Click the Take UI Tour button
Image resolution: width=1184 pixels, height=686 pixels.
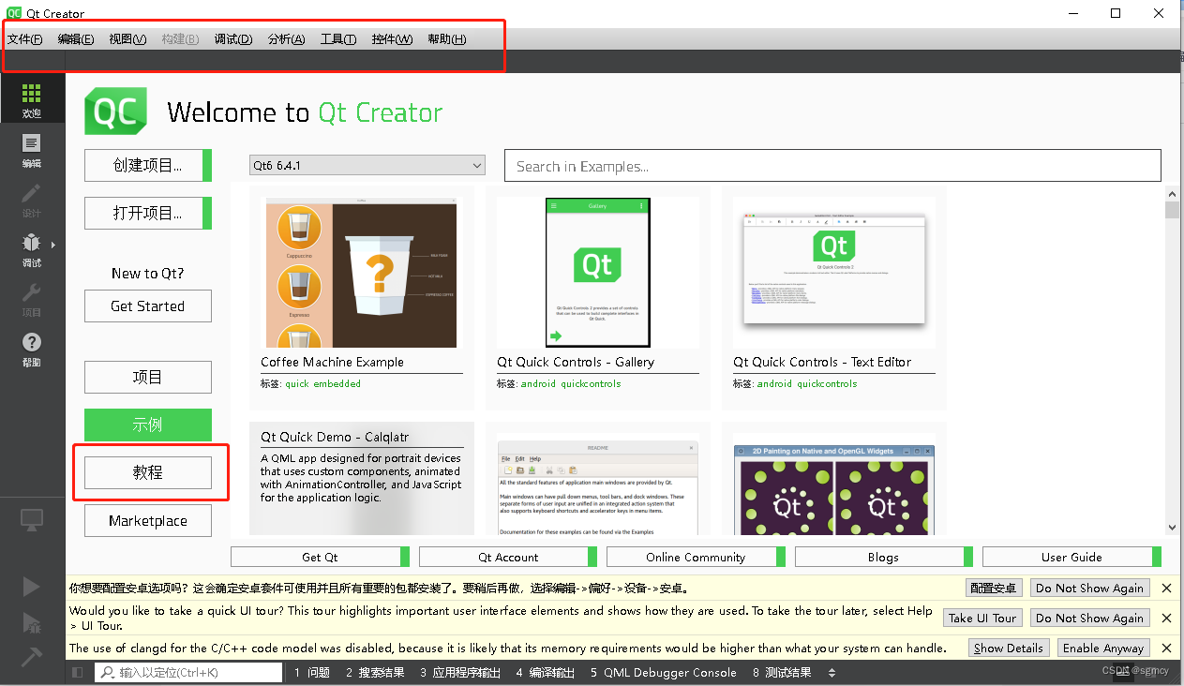click(982, 619)
